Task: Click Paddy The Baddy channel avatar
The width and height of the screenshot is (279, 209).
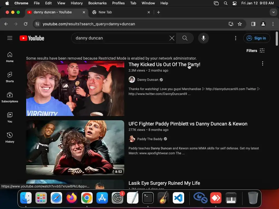Action: click(132, 139)
